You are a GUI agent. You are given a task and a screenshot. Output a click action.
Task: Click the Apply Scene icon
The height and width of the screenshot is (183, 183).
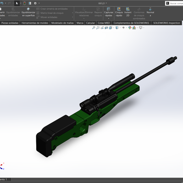tap(134, 28)
